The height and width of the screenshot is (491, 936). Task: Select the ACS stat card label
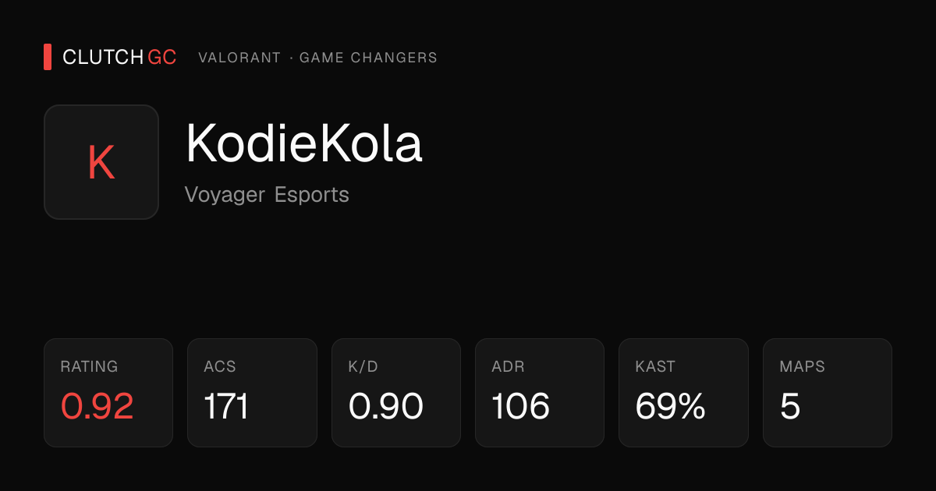pos(220,366)
